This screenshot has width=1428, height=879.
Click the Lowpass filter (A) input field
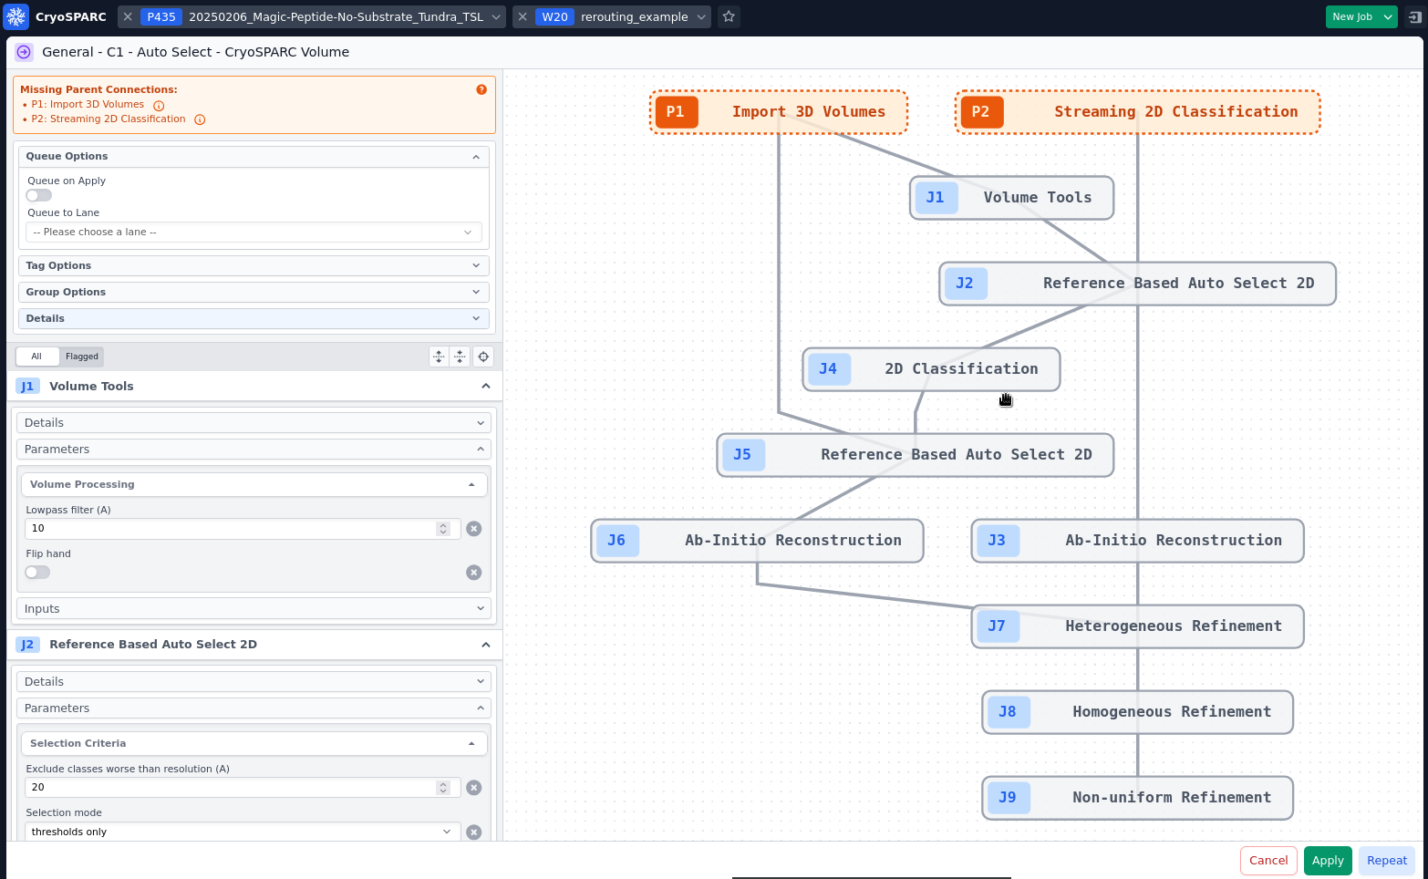click(243, 529)
